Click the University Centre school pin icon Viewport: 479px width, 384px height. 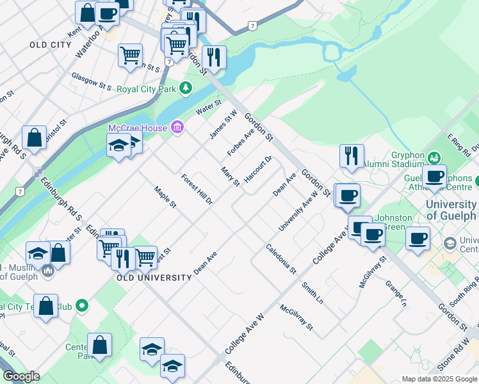click(x=450, y=244)
